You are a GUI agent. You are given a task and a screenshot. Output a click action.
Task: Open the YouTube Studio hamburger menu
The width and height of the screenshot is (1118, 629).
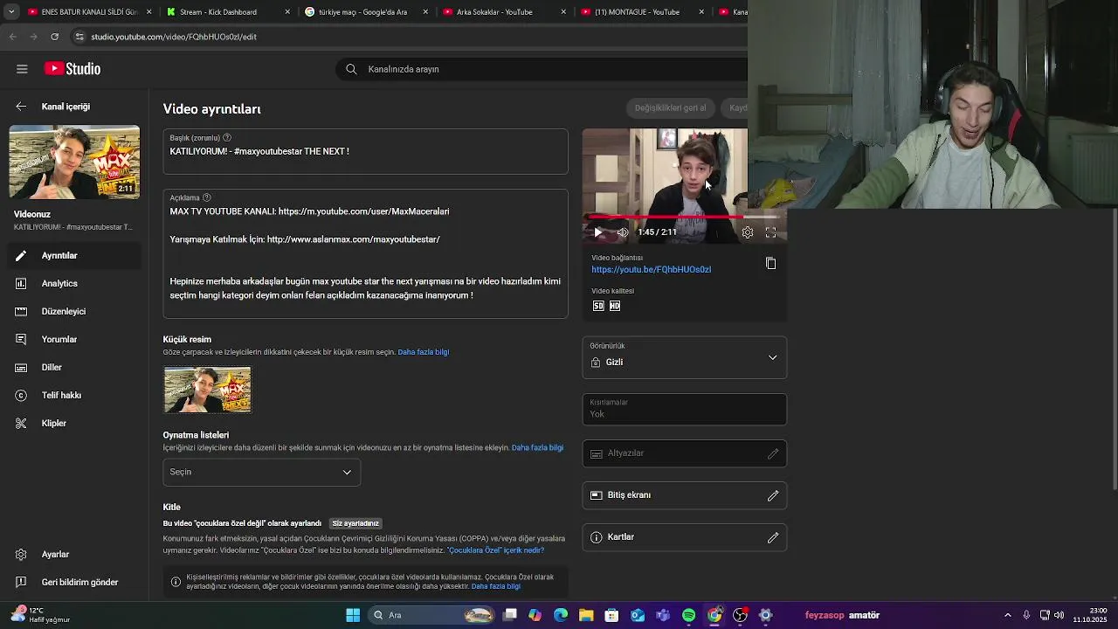22,69
